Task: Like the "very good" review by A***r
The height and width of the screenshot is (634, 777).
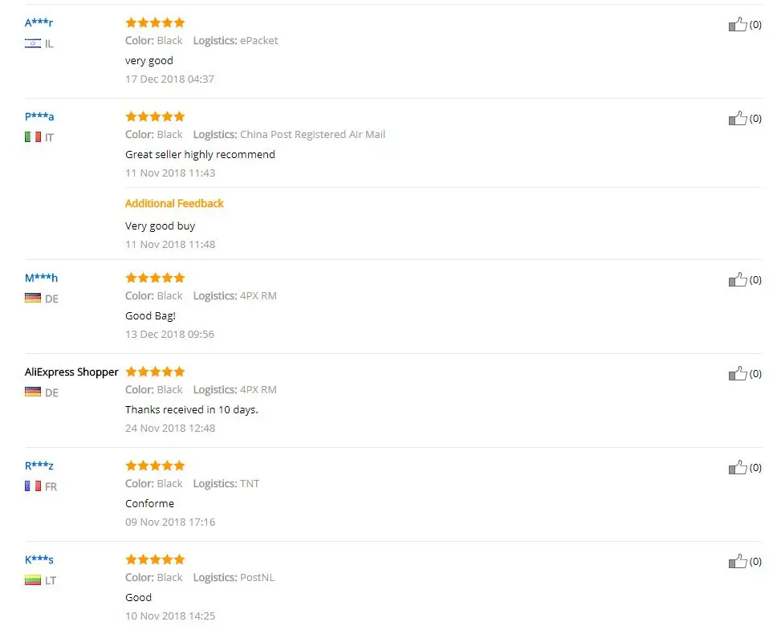Action: (x=738, y=24)
